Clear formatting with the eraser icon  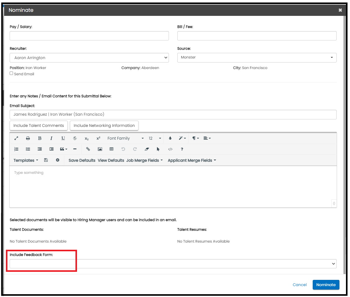point(147,149)
